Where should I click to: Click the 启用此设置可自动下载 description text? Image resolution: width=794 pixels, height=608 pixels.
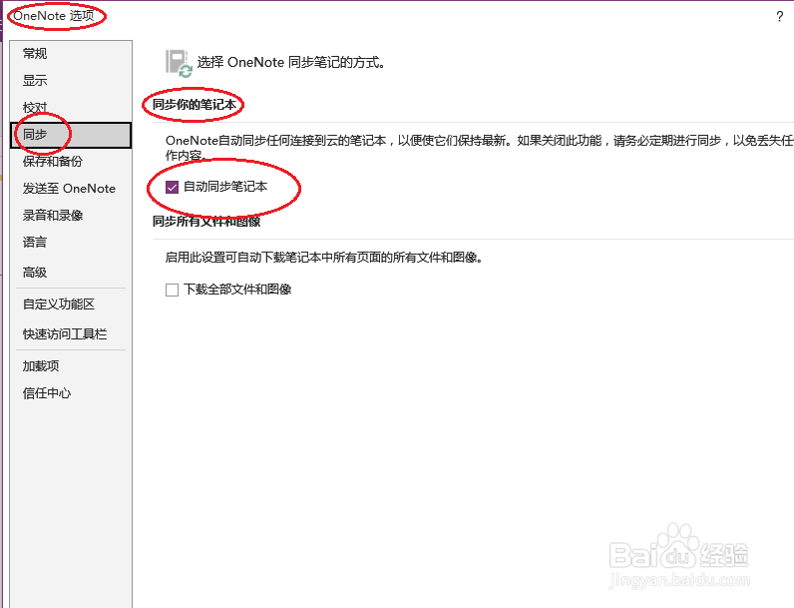[323, 258]
